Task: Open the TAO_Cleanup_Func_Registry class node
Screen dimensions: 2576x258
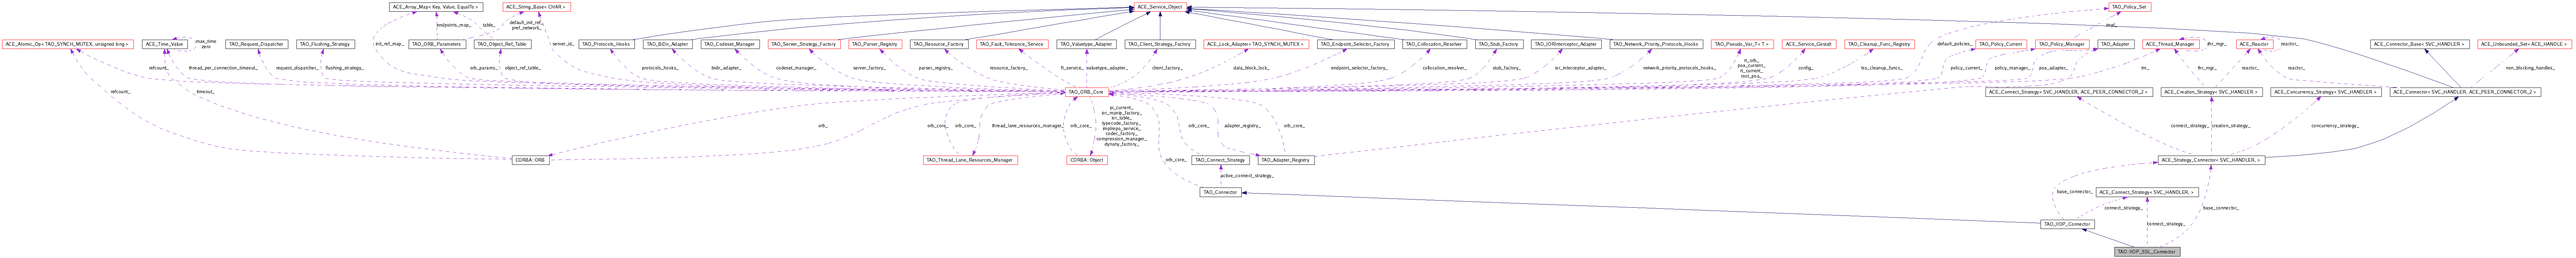Action: pos(1879,44)
